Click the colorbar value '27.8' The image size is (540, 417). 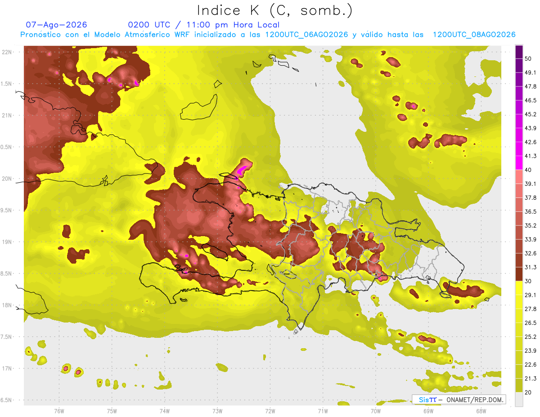coord(531,309)
